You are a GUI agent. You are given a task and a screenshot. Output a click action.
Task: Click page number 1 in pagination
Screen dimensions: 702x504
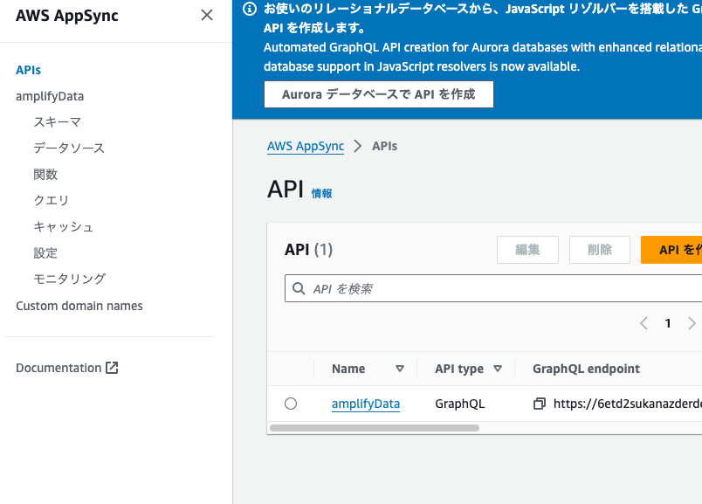point(668,323)
